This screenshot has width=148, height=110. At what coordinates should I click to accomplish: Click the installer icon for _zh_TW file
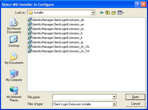(x=30, y=51)
